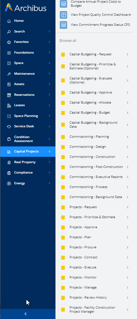Click the View Commitment Progress Status table icon
The width and height of the screenshot is (137, 319).
pyautogui.click(x=63, y=25)
